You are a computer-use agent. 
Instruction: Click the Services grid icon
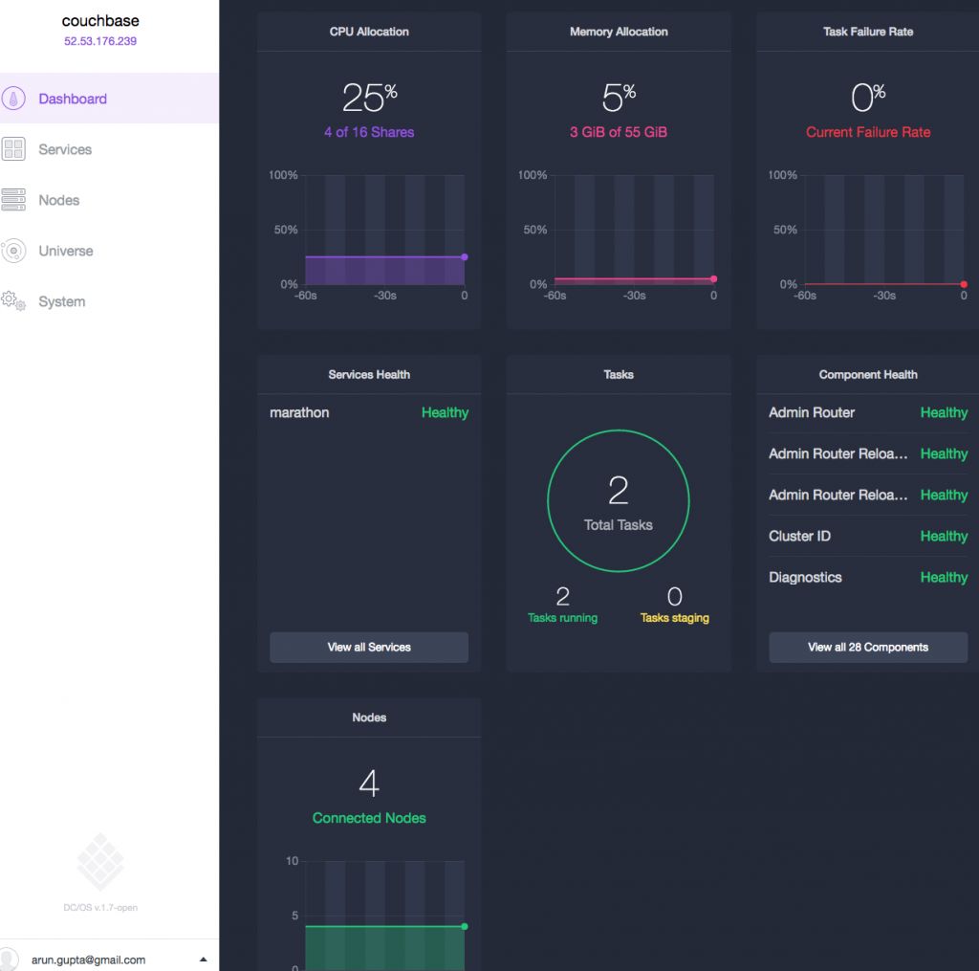pos(13,149)
